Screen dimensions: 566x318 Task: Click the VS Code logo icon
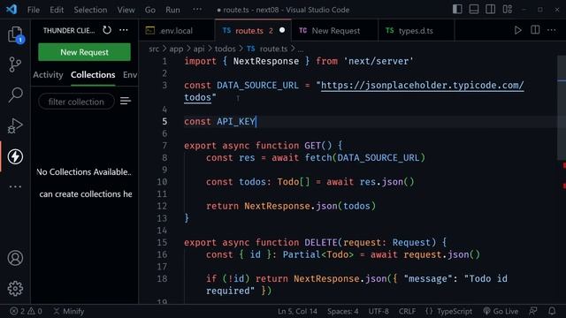pyautogui.click(x=11, y=10)
